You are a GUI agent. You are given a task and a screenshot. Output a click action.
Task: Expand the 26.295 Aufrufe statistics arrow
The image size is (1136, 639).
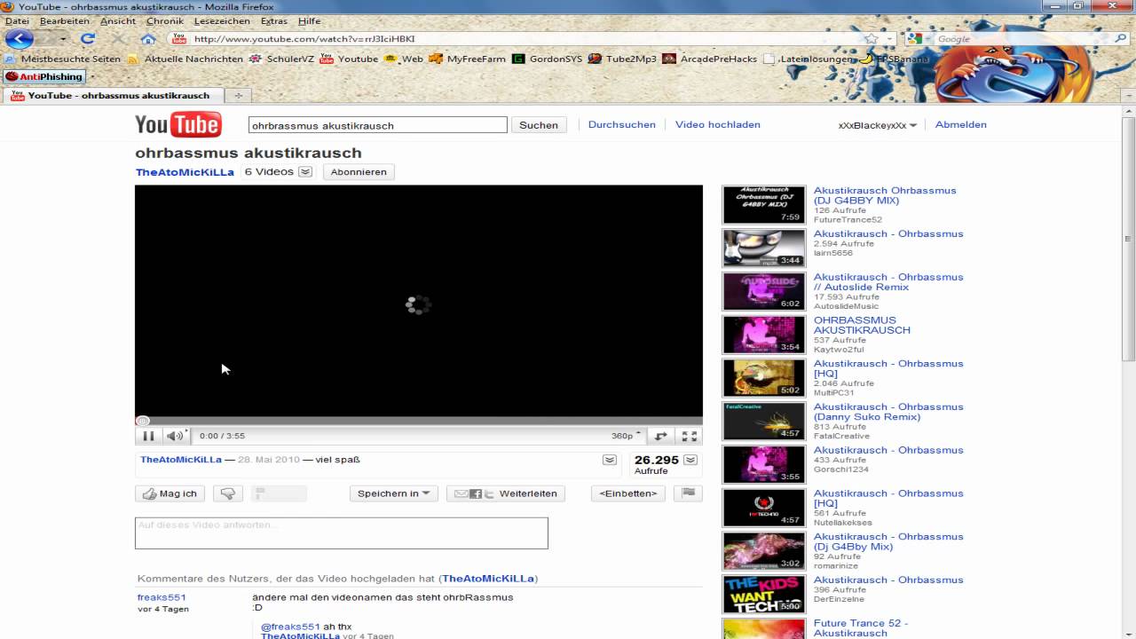[690, 460]
